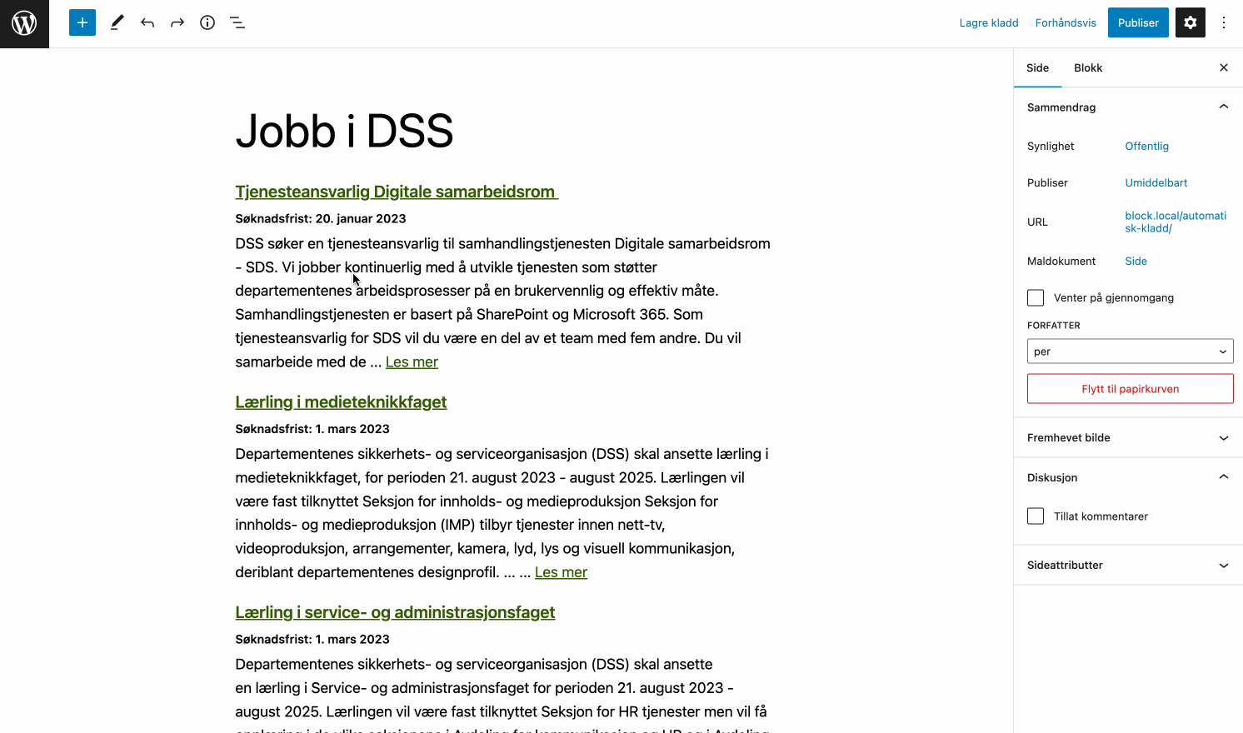Open the Forfatter dropdown showing per
Screen dimensions: 1243x733
tap(1130, 352)
